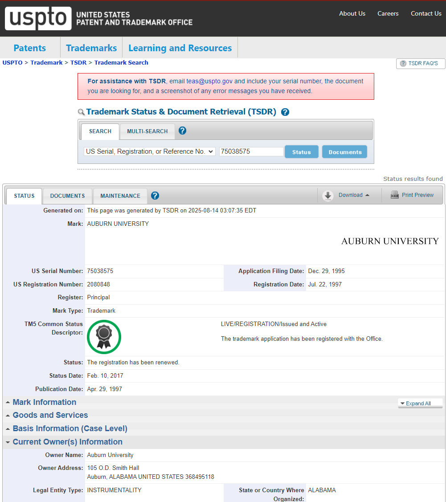Click help icon beside Maintenance tab
The width and height of the screenshot is (446, 502).
[x=155, y=196]
